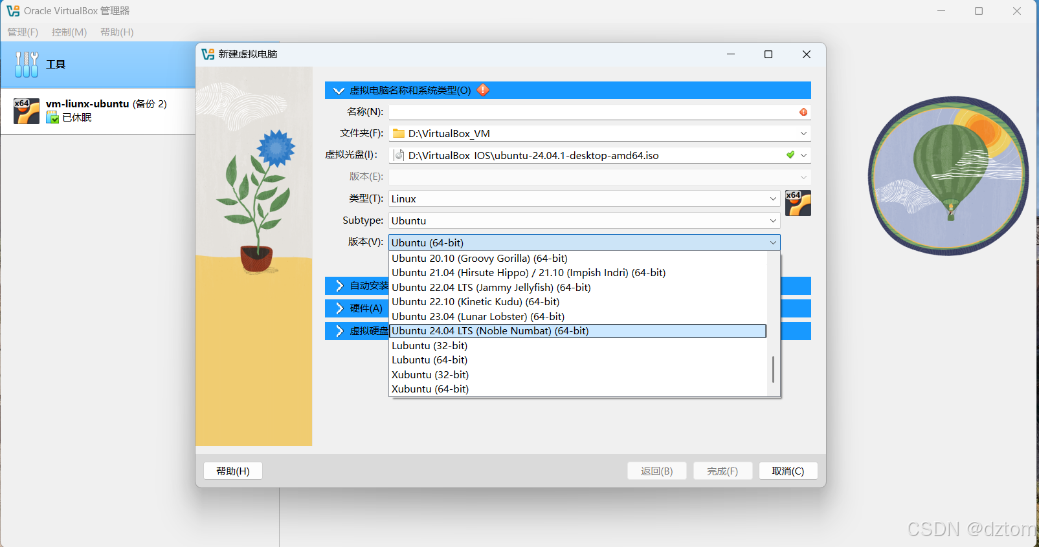Screen dimensions: 1039x547
Task: Choose Lubuntu (32-bit) from the list
Action: [578, 345]
